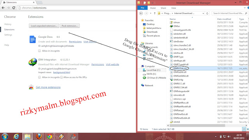Click Pack extension button
Image resolution: width=249 pixels, height=140 pixels.
tap(70, 26)
